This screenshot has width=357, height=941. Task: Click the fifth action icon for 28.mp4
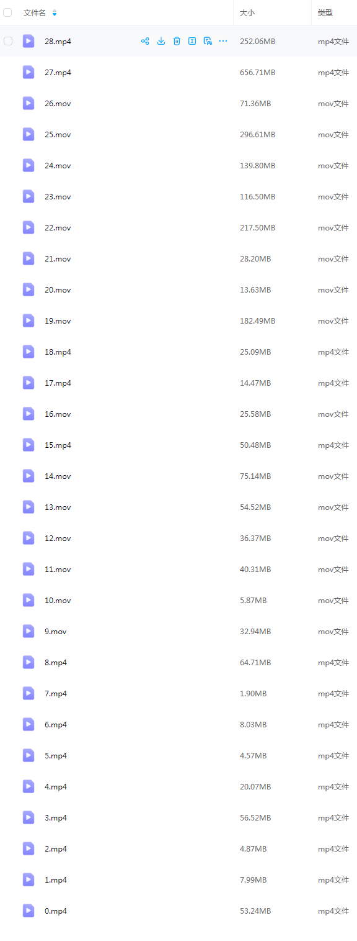pyautogui.click(x=208, y=41)
